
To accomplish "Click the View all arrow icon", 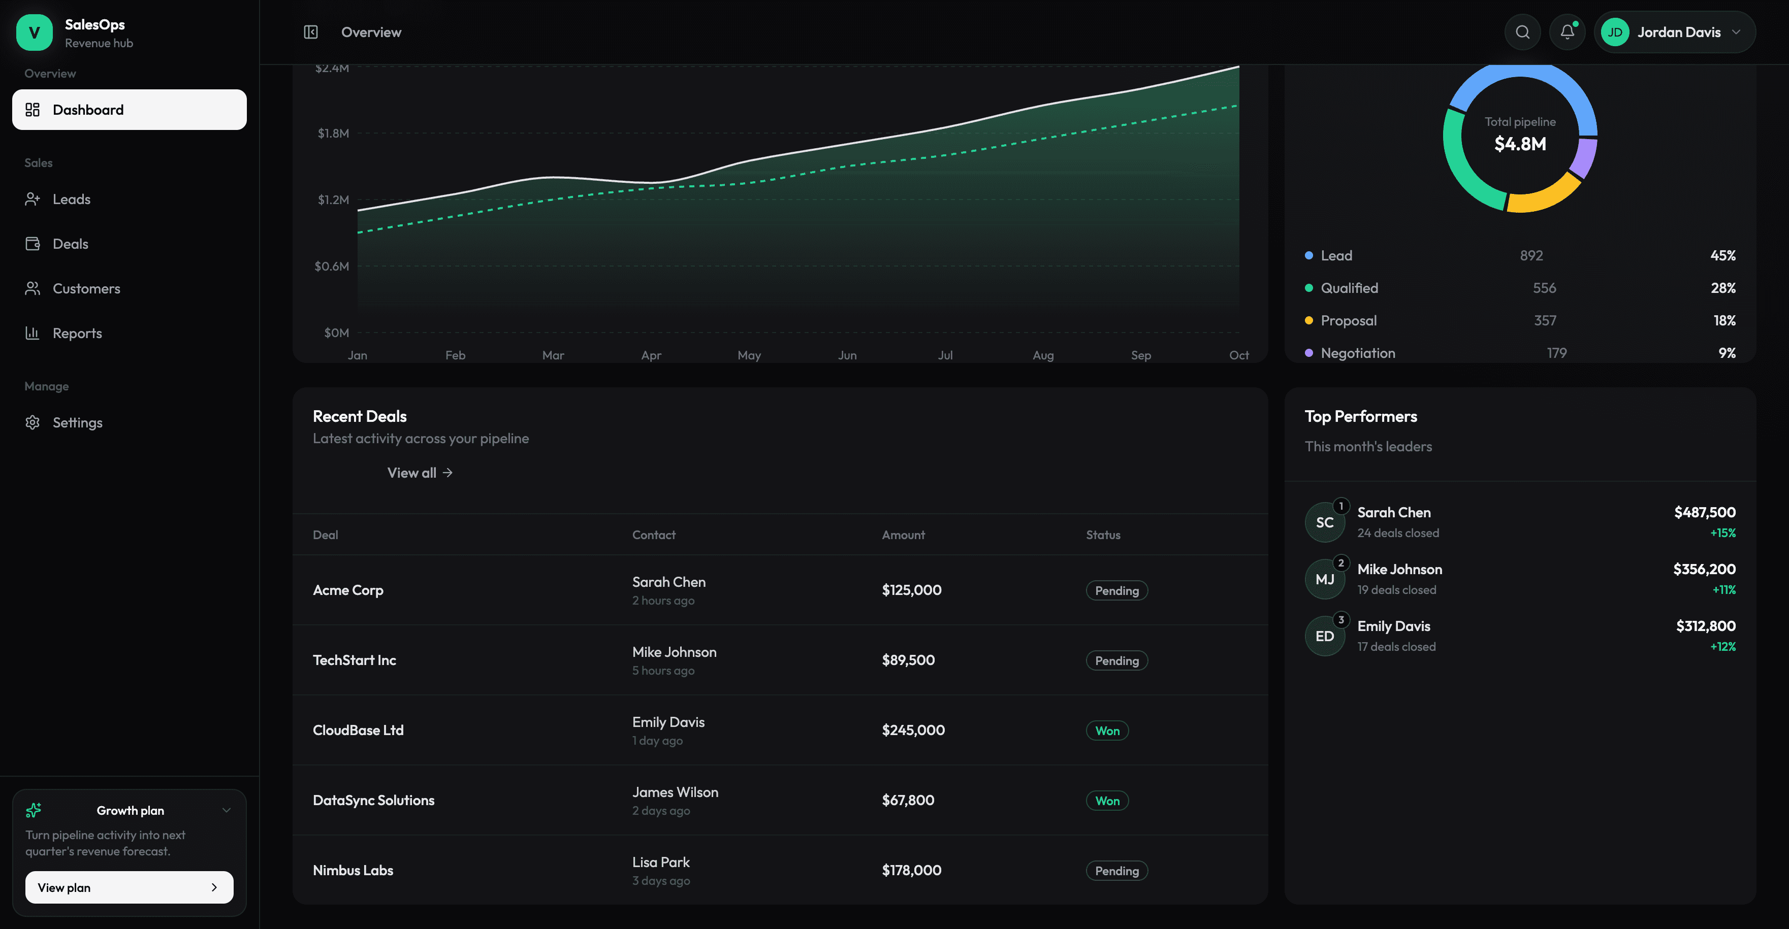I will 448,473.
